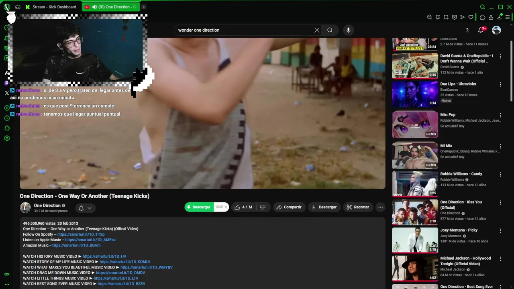Click the zoom-out magnifier toolbar icon

coord(429,17)
